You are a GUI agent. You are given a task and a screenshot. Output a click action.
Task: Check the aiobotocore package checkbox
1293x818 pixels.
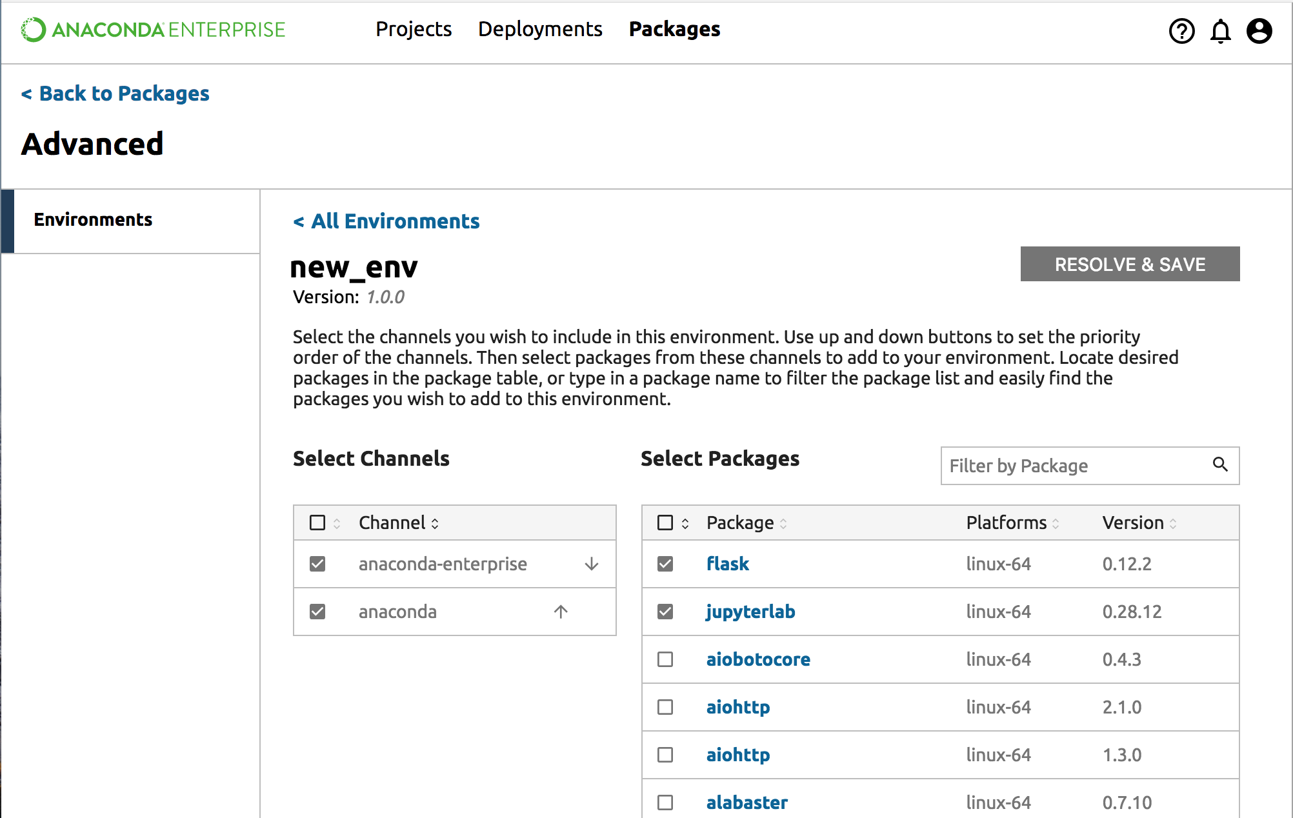point(665,659)
